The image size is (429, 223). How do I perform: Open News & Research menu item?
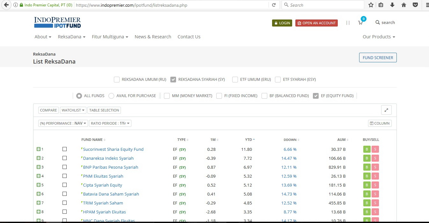[x=153, y=37]
